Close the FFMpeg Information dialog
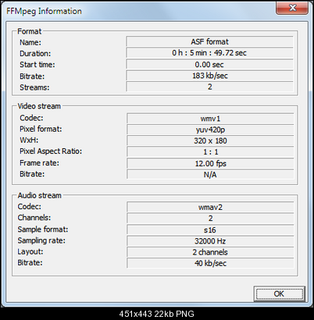The height and width of the screenshot is (320, 314). coord(292,8)
